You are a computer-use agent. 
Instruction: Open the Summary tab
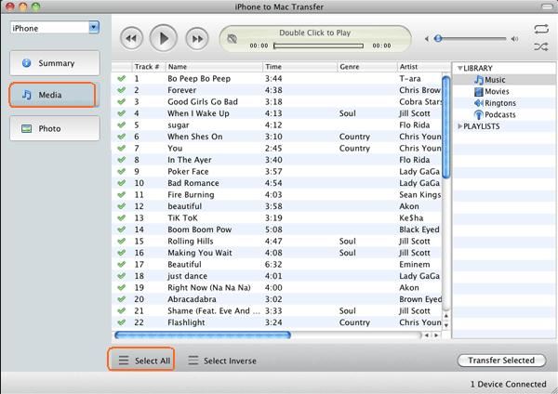pos(55,63)
